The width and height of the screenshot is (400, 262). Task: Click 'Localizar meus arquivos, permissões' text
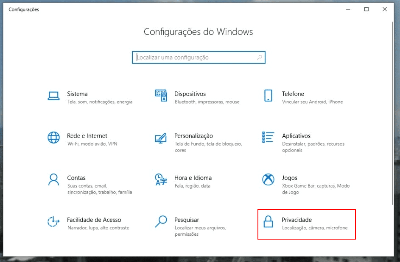[x=200, y=231]
